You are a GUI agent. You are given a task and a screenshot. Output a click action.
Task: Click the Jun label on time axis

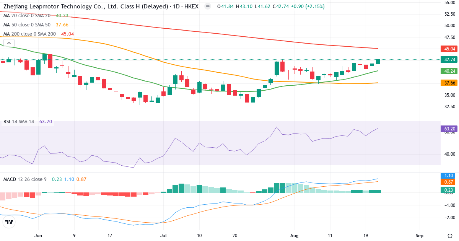(x=37, y=235)
